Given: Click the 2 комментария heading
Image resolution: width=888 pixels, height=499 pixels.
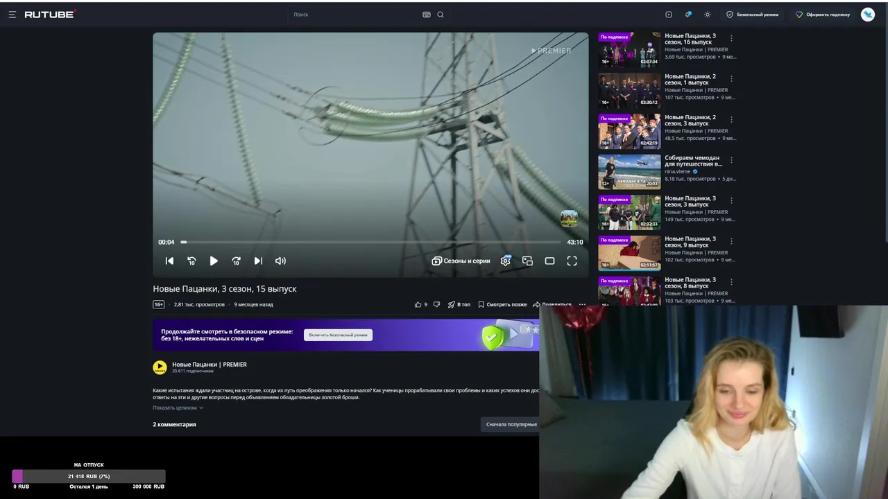Looking at the screenshot, I should click(174, 424).
